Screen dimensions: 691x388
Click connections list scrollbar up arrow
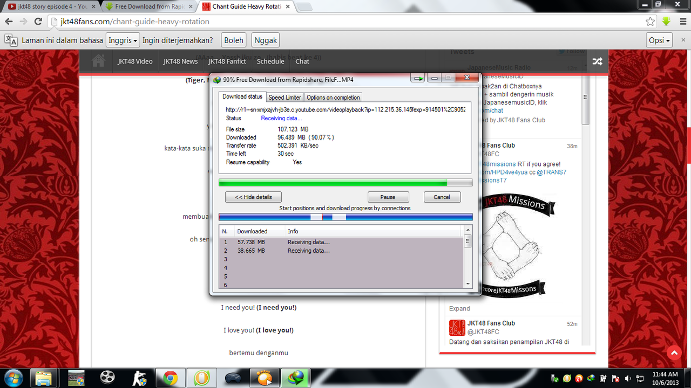pyautogui.click(x=468, y=231)
